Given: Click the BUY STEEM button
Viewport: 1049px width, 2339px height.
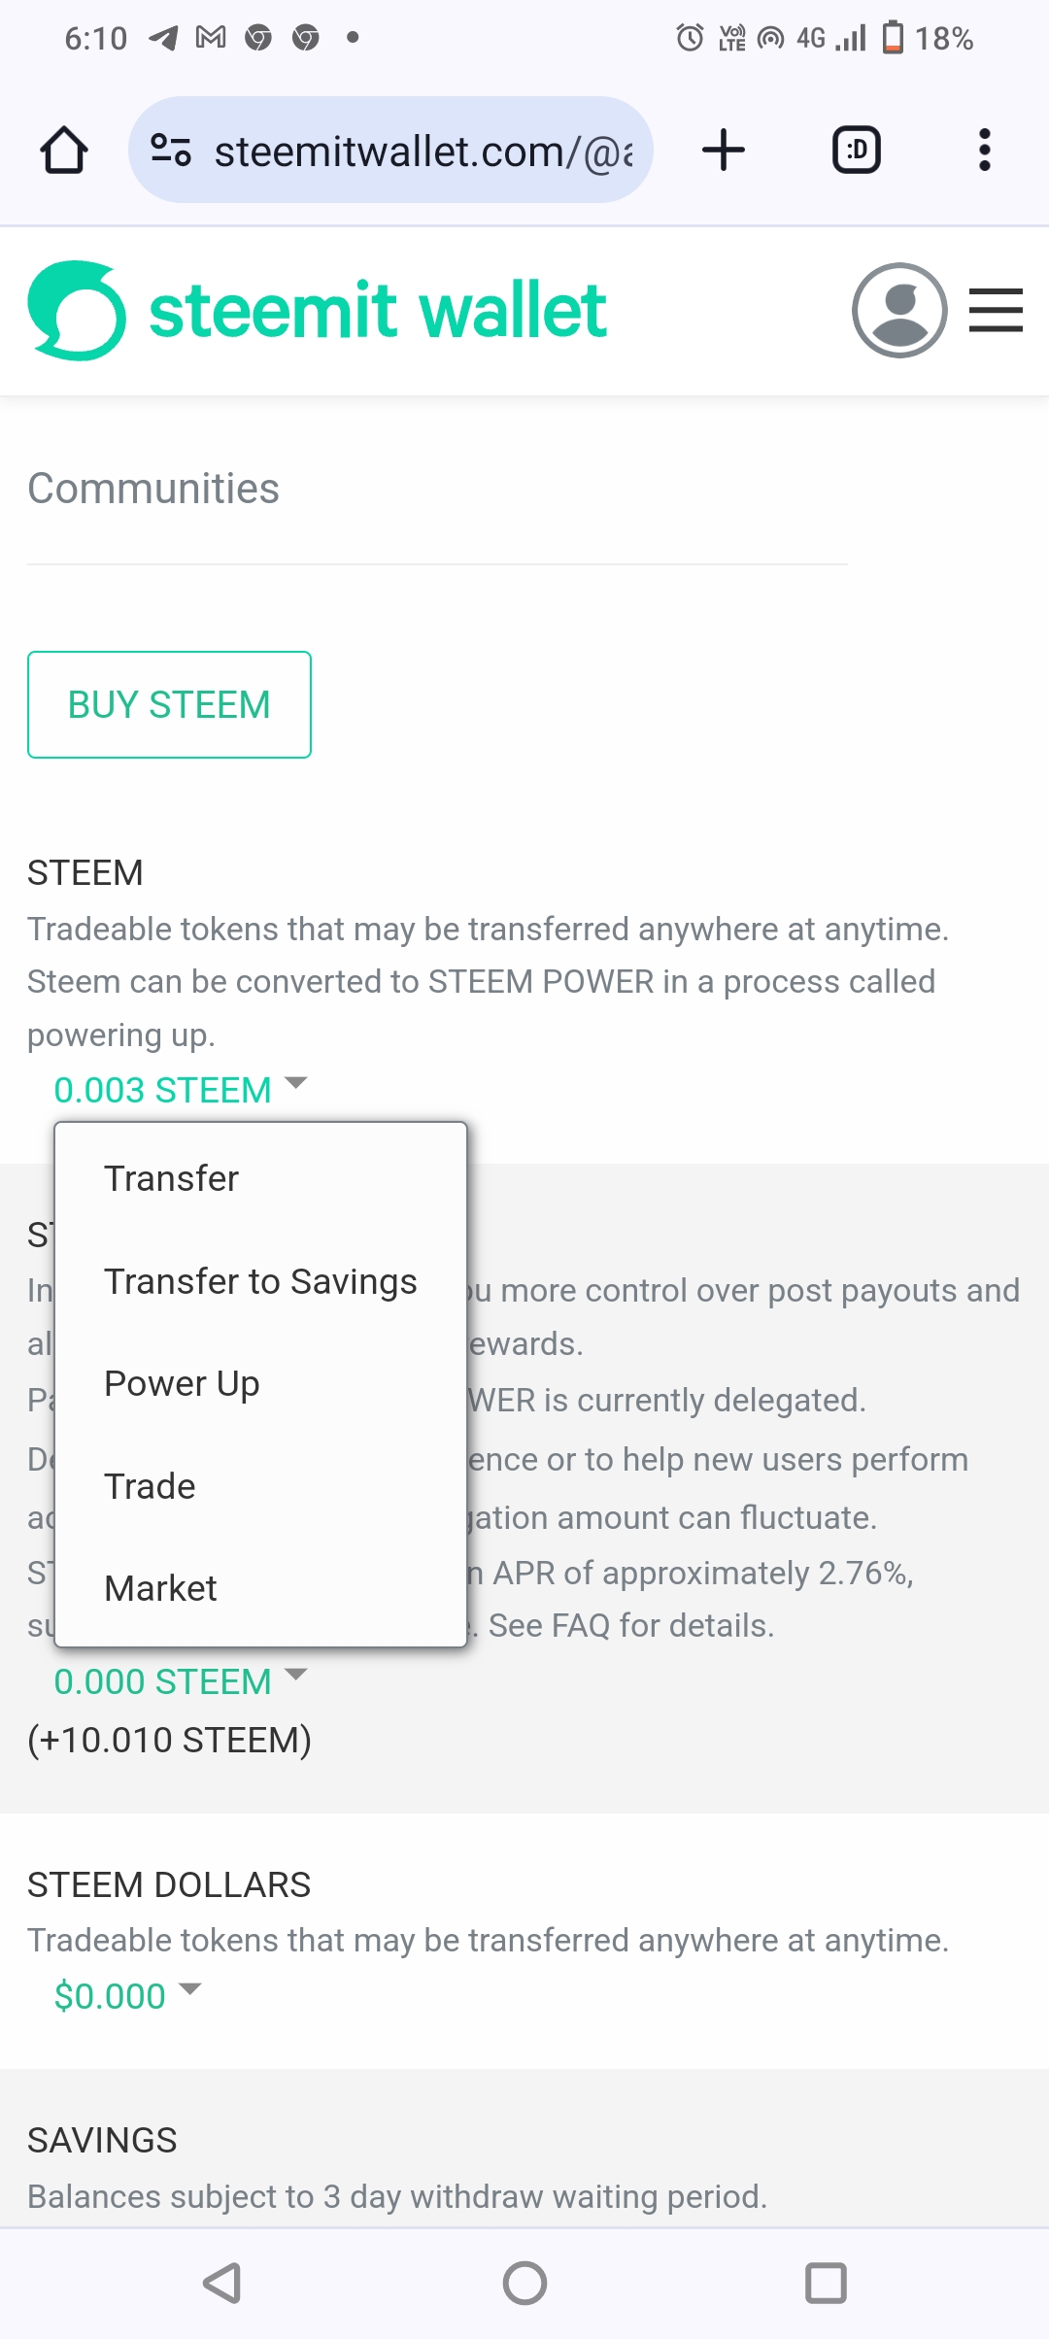Looking at the screenshot, I should click(x=169, y=704).
